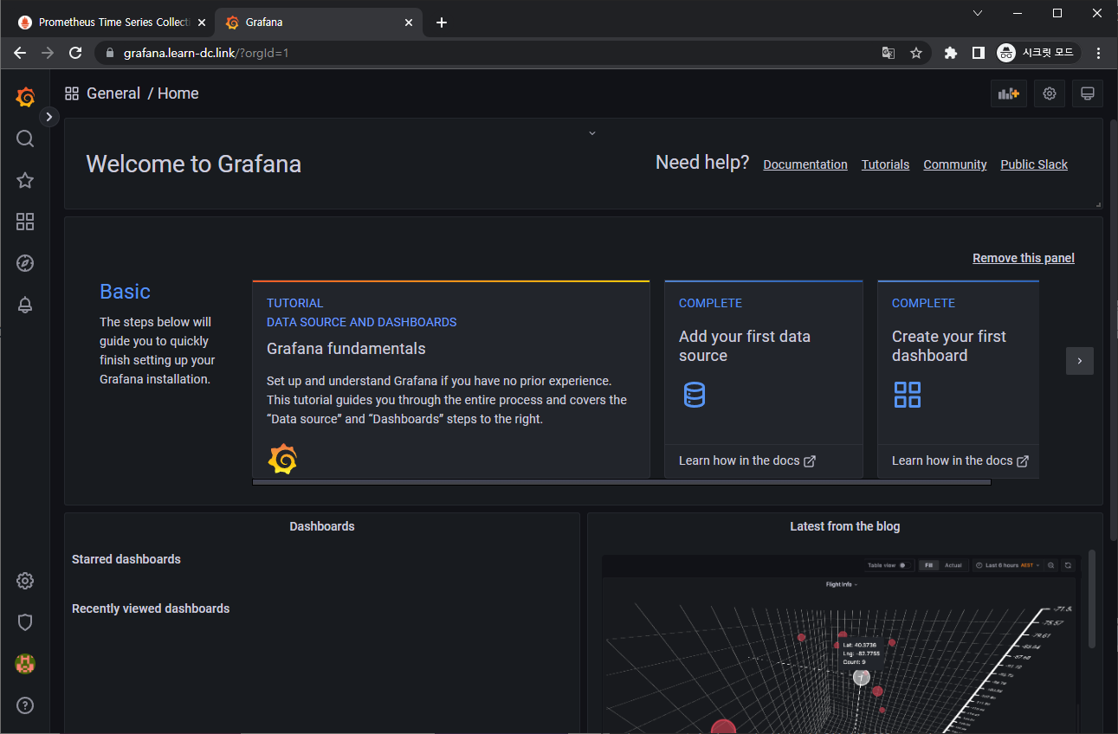Show next setup cards with right arrow
Image resolution: width=1118 pixels, height=734 pixels.
tap(1079, 361)
